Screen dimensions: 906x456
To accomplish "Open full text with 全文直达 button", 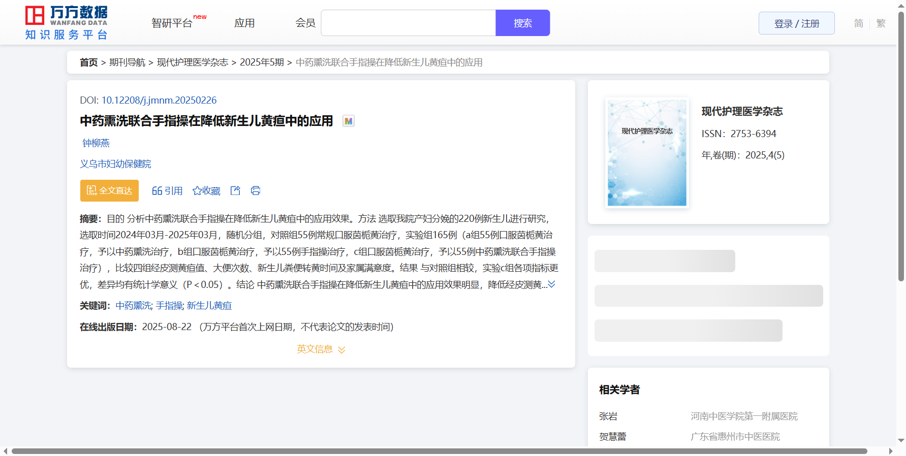I will tap(109, 190).
